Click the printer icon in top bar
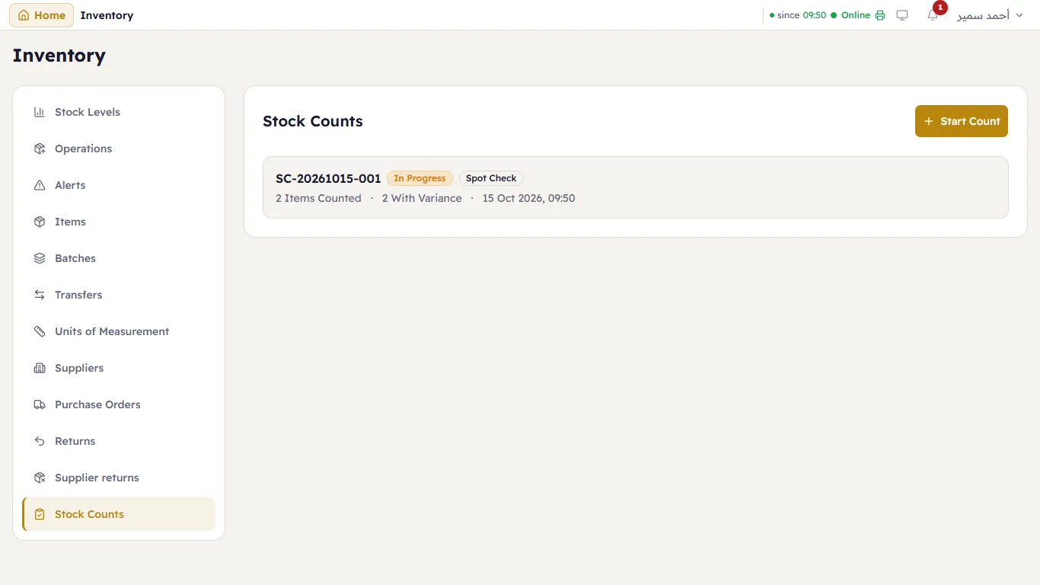 pyautogui.click(x=880, y=15)
